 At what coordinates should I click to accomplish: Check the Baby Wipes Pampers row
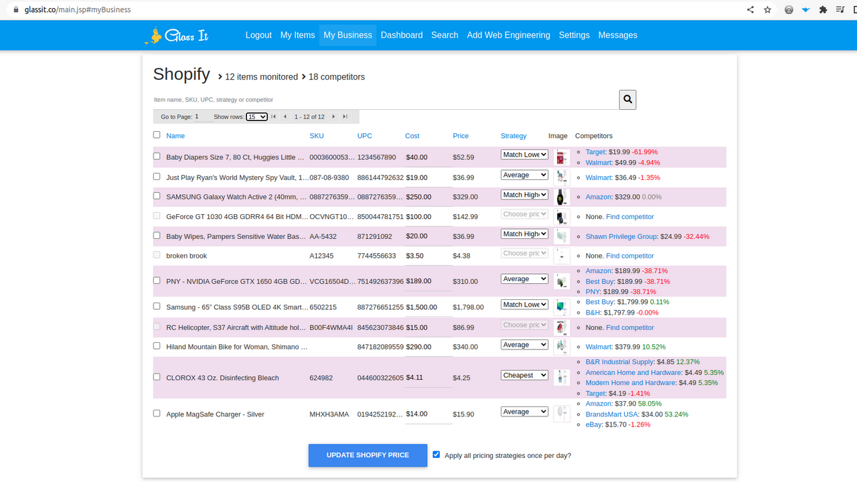tap(157, 236)
